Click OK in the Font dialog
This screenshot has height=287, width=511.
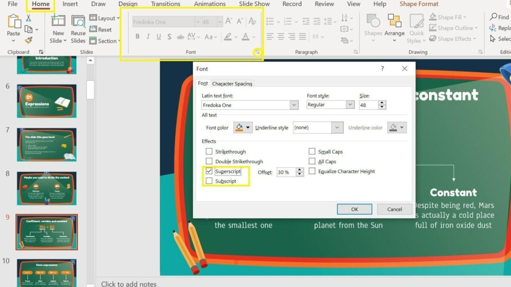pyautogui.click(x=354, y=209)
